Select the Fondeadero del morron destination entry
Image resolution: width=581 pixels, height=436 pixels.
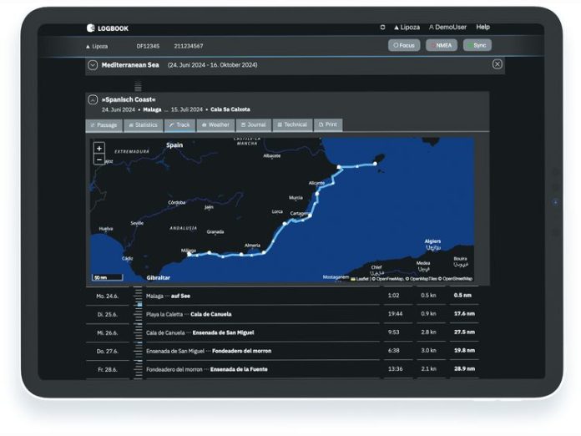241,351
